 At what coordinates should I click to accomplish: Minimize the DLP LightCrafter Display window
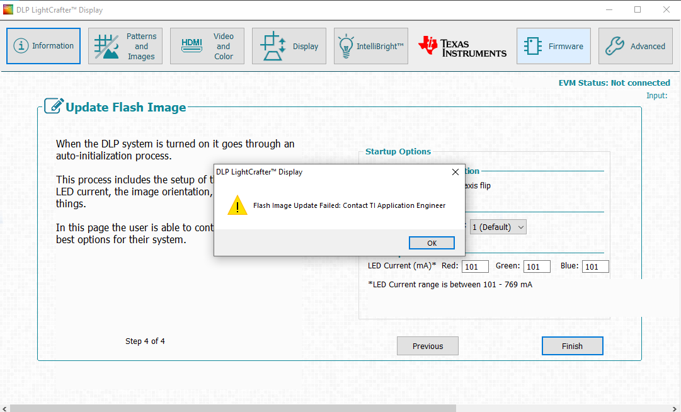(609, 9)
